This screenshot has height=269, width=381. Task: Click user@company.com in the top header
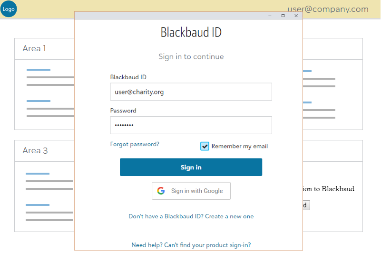tap(328, 9)
